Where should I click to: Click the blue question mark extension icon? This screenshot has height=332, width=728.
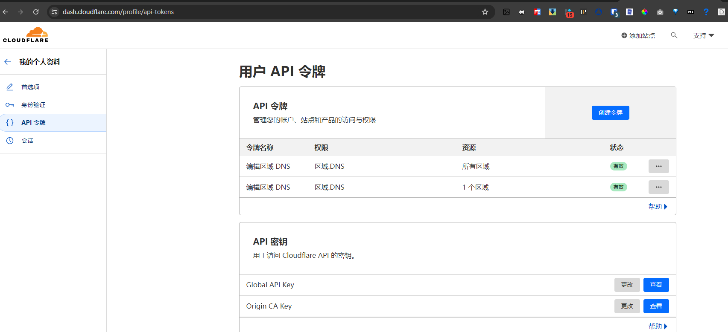706,12
